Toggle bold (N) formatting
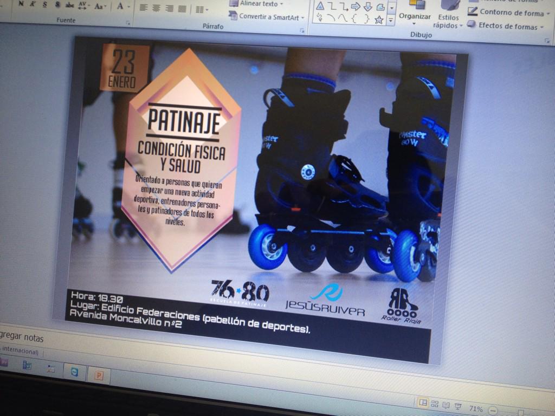555x416 pixels. (21, 4)
